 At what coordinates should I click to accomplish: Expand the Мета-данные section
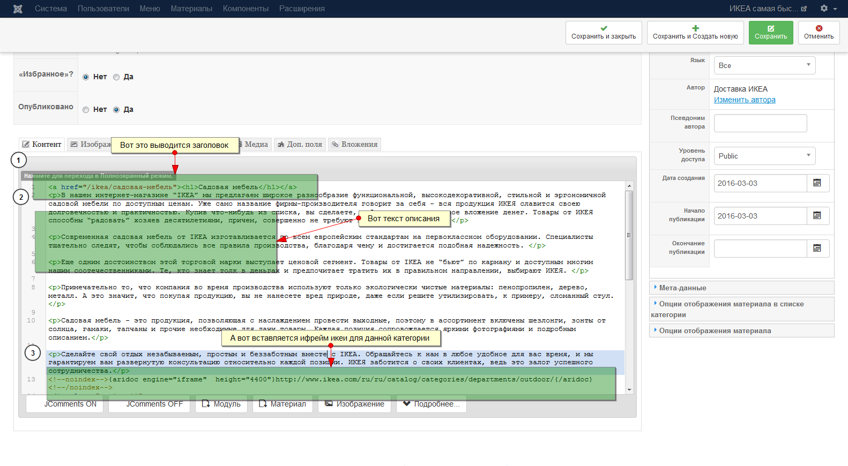[x=682, y=288]
